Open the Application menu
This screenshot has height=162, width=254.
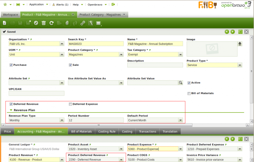[47, 4]
